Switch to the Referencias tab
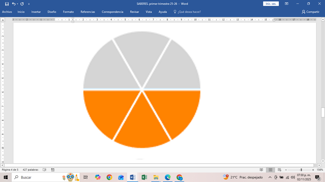Viewport: 325px width, 182px height. pos(88,12)
